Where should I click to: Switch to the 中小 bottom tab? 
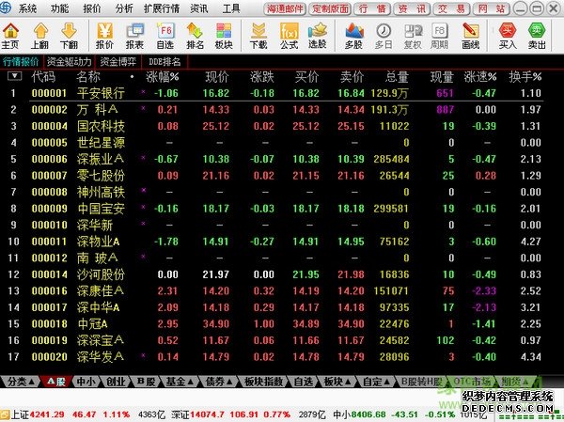pyautogui.click(x=86, y=382)
